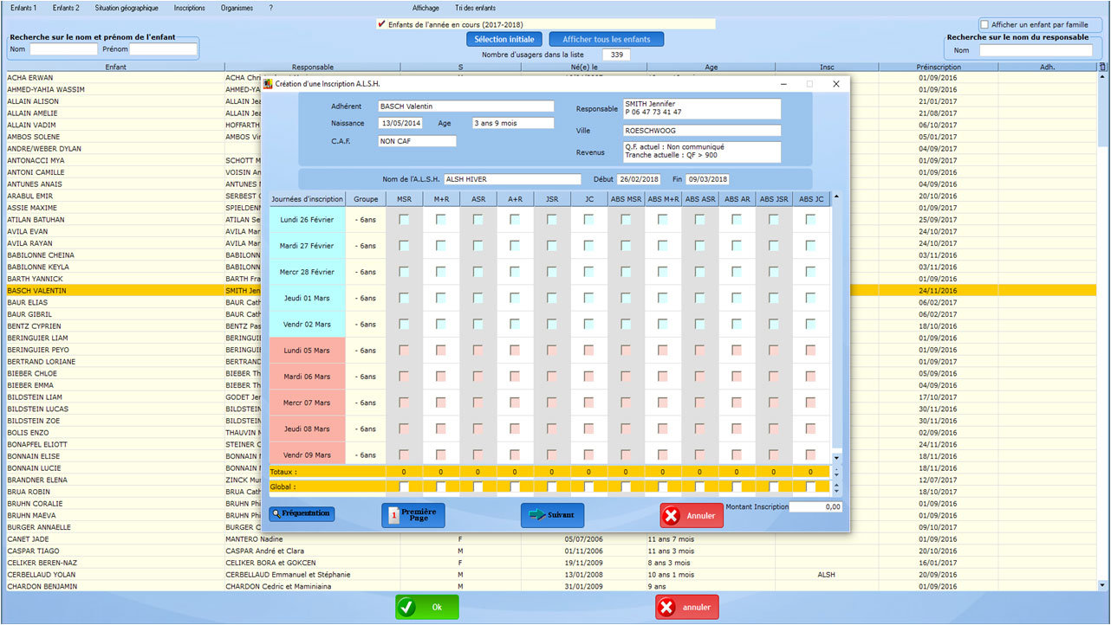Click the trash icon at table header right
This screenshot has height=625, width=1111.
coord(1102,67)
